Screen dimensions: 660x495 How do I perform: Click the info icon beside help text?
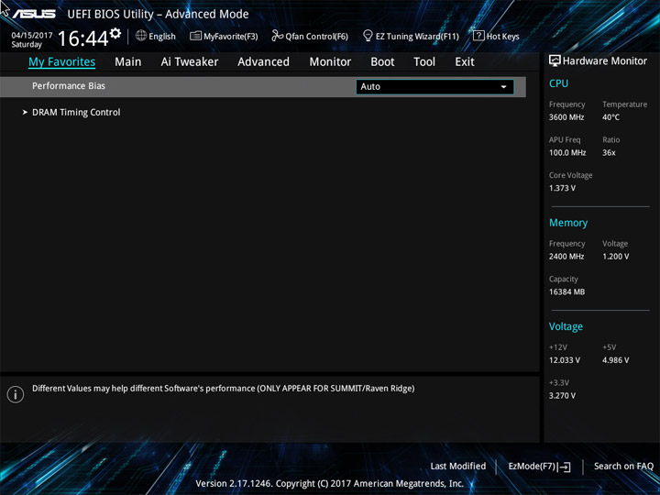pos(16,394)
